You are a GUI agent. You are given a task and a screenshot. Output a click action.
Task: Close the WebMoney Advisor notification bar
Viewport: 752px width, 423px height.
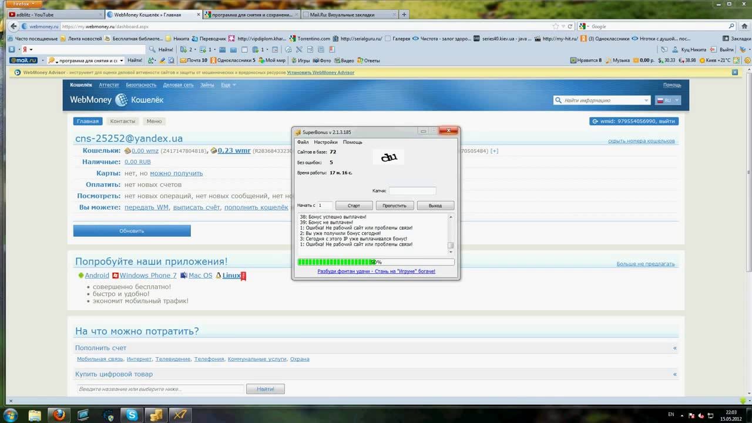pyautogui.click(x=735, y=72)
